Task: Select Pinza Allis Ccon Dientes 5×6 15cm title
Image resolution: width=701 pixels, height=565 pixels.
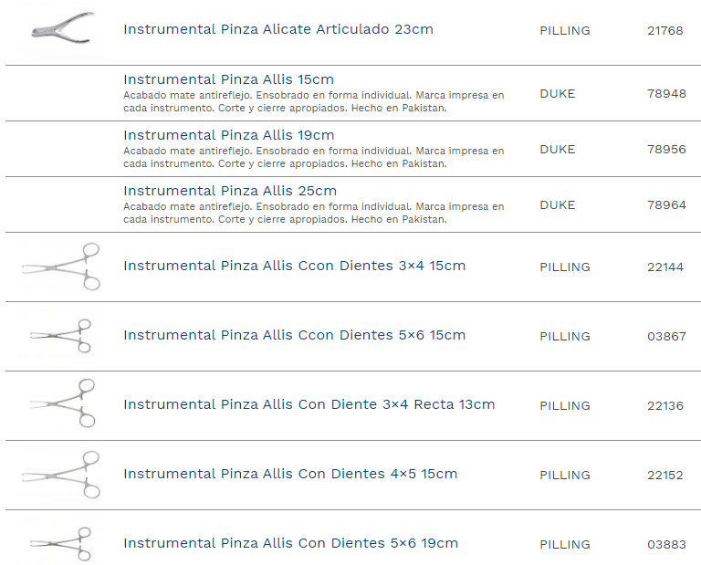Action: point(294,335)
